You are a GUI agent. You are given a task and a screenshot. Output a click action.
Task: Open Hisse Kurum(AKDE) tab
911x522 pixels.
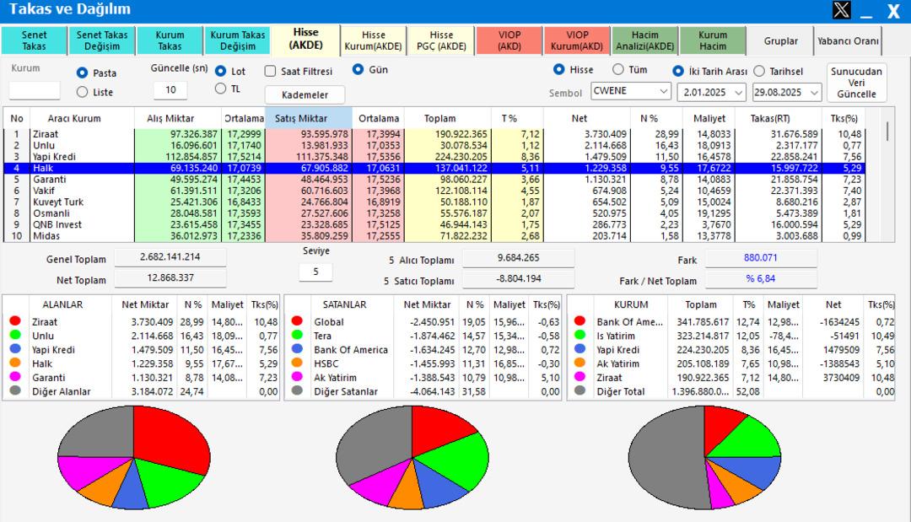pyautogui.click(x=374, y=40)
